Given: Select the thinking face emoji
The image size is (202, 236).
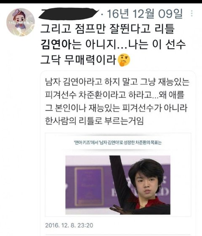Looking at the screenshot, I should (124, 60).
